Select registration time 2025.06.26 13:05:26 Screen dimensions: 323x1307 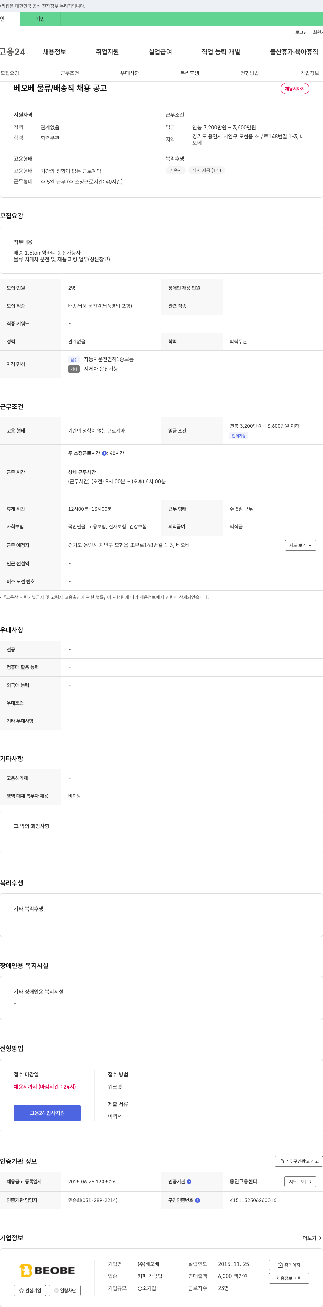(92, 1182)
